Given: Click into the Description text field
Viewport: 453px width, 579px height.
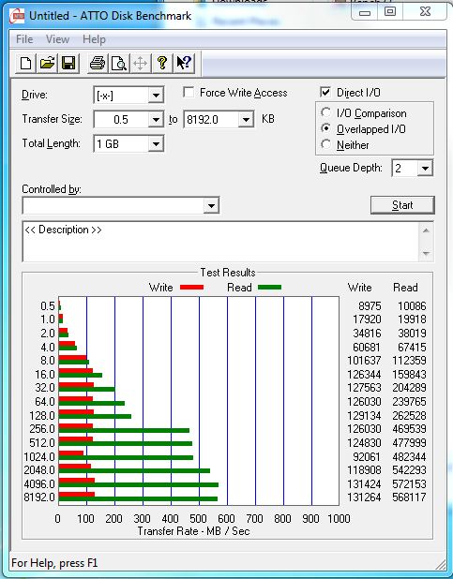Looking at the screenshot, I should (x=220, y=242).
